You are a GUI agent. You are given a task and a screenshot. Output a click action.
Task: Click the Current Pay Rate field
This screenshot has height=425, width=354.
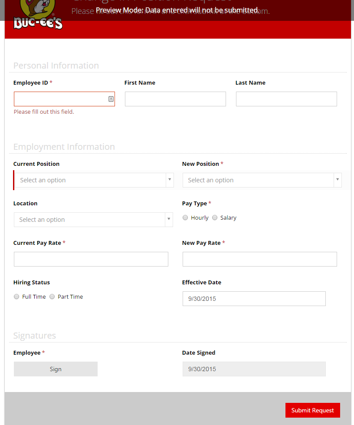click(91, 259)
